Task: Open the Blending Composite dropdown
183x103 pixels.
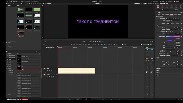Action: coord(173,30)
